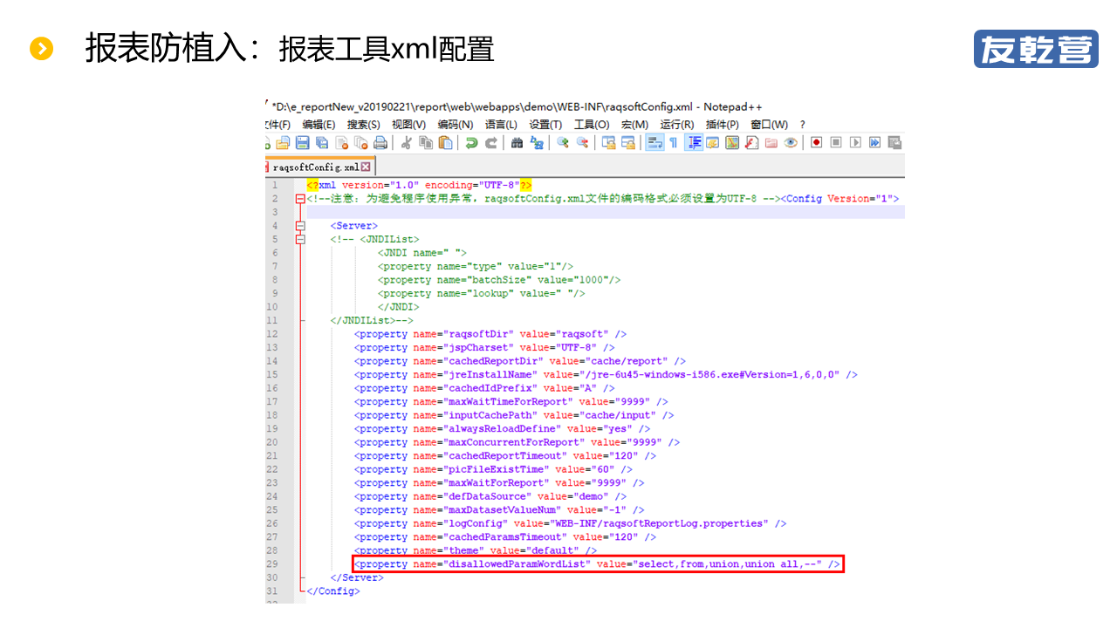This screenshot has height=628, width=1117.
Task: Toggle the indent guide toolbar button
Action: click(694, 143)
